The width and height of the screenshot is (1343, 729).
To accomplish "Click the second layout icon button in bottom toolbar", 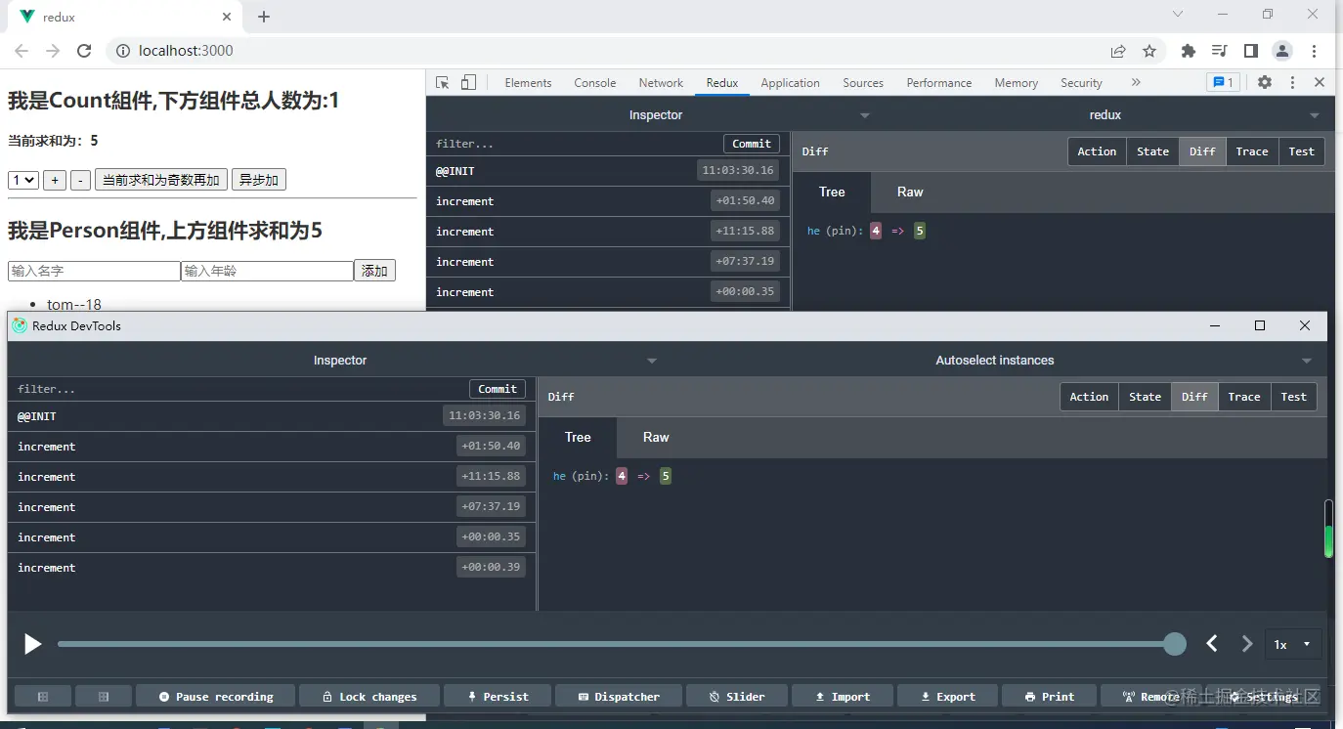I will coord(103,697).
